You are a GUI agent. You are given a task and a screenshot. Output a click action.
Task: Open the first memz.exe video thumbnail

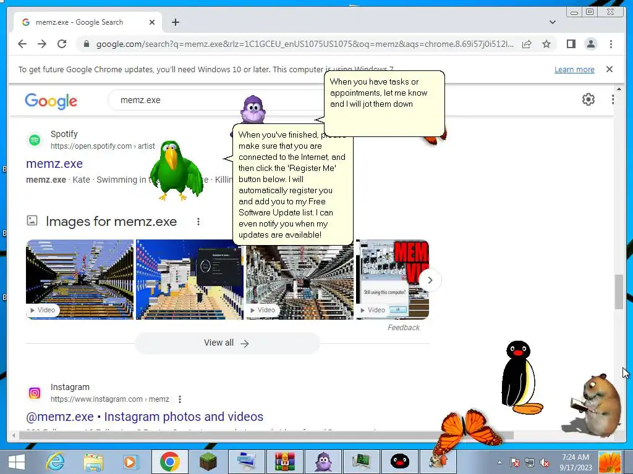coord(80,280)
